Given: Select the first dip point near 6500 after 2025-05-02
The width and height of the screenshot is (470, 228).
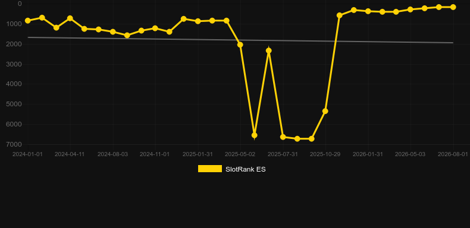Looking at the screenshot, I should pos(255,135).
